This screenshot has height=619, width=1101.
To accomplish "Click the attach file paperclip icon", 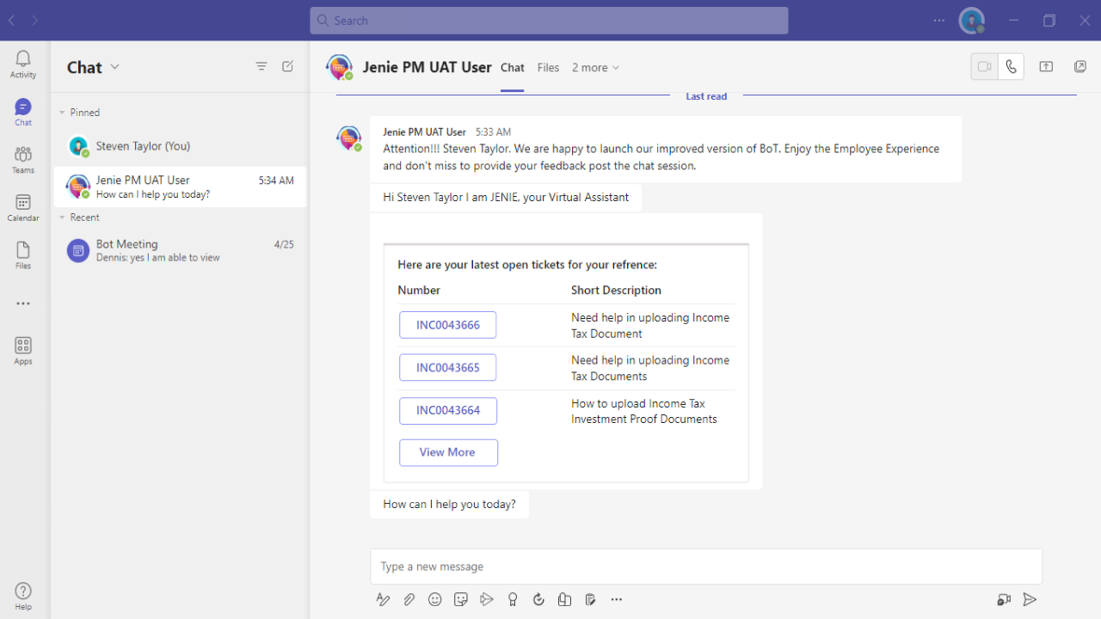I will (x=409, y=599).
